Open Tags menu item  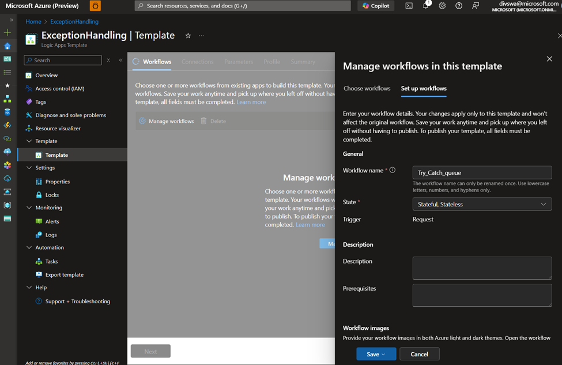tap(40, 102)
